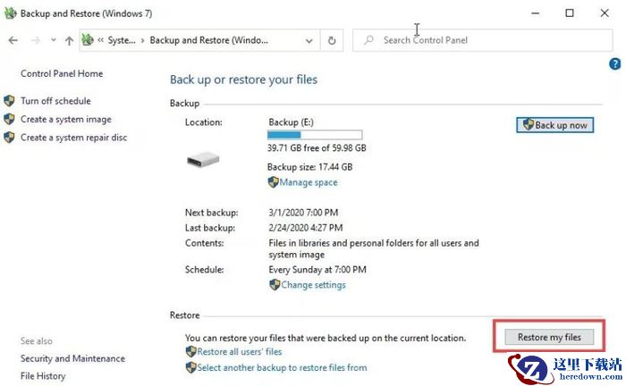
Task: Open the blue help question mark
Action: click(615, 63)
